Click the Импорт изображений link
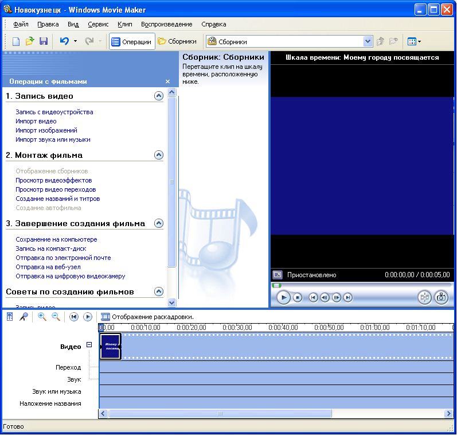This screenshot has height=435, width=457. tap(46, 130)
